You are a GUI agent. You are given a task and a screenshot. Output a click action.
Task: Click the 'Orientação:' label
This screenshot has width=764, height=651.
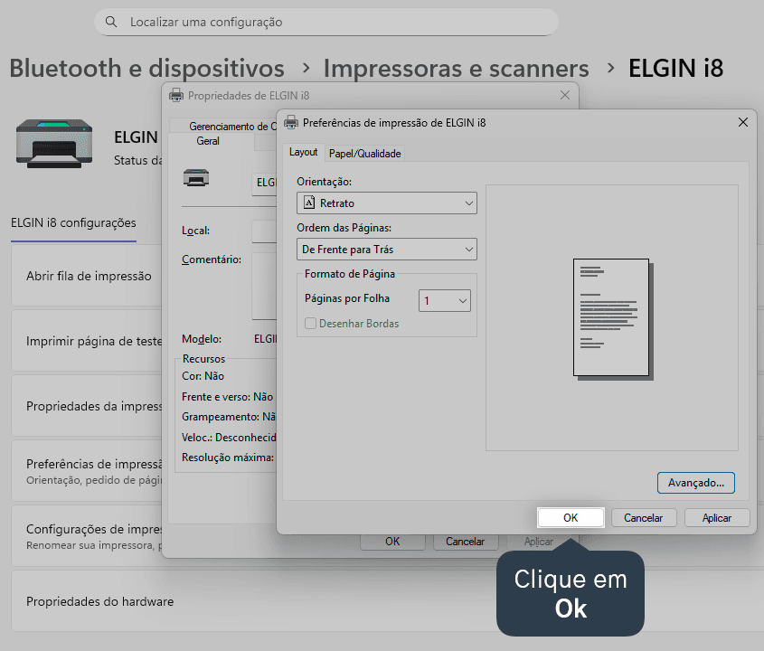pos(324,182)
